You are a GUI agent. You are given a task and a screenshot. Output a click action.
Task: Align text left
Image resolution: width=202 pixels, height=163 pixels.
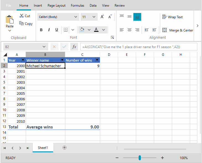pos(122,30)
